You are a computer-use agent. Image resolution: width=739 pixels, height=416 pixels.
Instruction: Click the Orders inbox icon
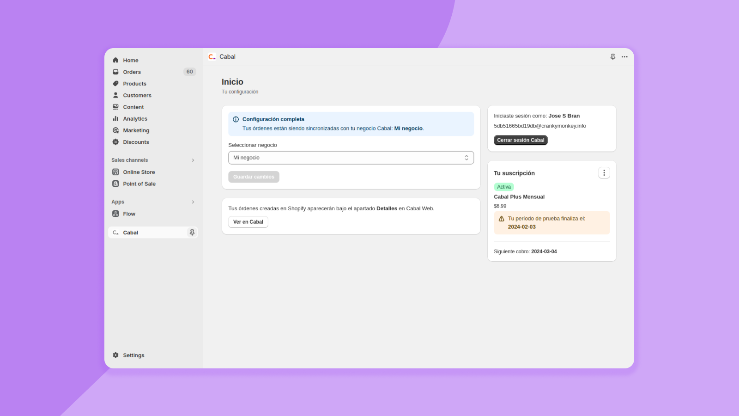coord(115,72)
